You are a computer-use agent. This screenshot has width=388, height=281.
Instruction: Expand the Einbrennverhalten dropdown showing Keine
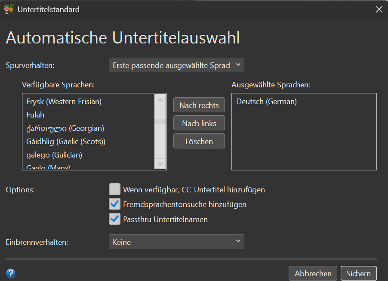pyautogui.click(x=176, y=242)
